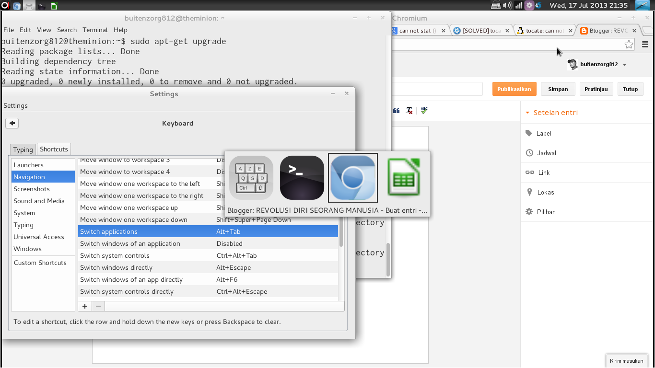Viewport: 655px width, 368px height.
Task: Select the 'Switch system controls' shortcut row
Action: click(208, 255)
